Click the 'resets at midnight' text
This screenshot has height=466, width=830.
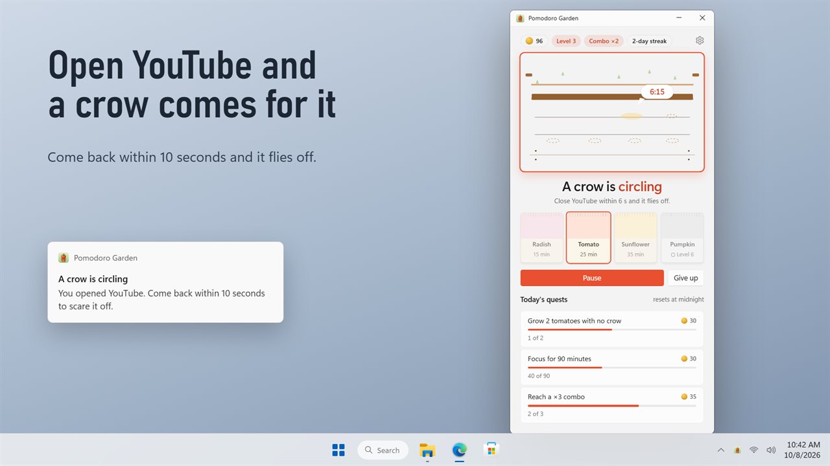(678, 300)
